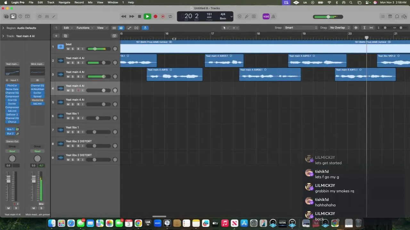Open the LCD display mode chevron

click(231, 17)
